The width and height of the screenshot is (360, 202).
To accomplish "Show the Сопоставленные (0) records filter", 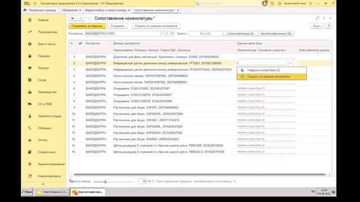I will tap(240, 34).
